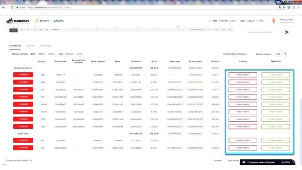
Task: Click the Krutoj_Trader username
Action: click(x=286, y=19)
